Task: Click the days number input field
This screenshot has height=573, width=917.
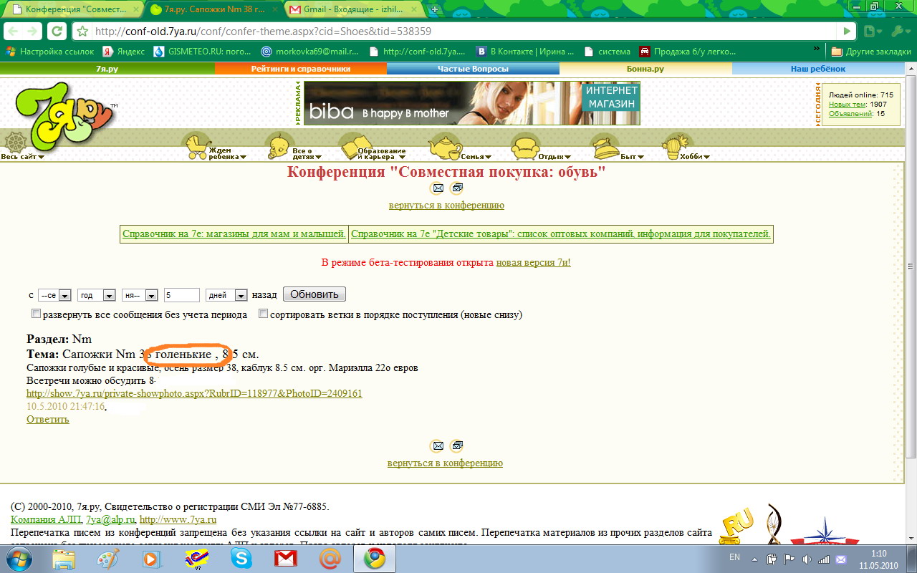Action: (181, 295)
